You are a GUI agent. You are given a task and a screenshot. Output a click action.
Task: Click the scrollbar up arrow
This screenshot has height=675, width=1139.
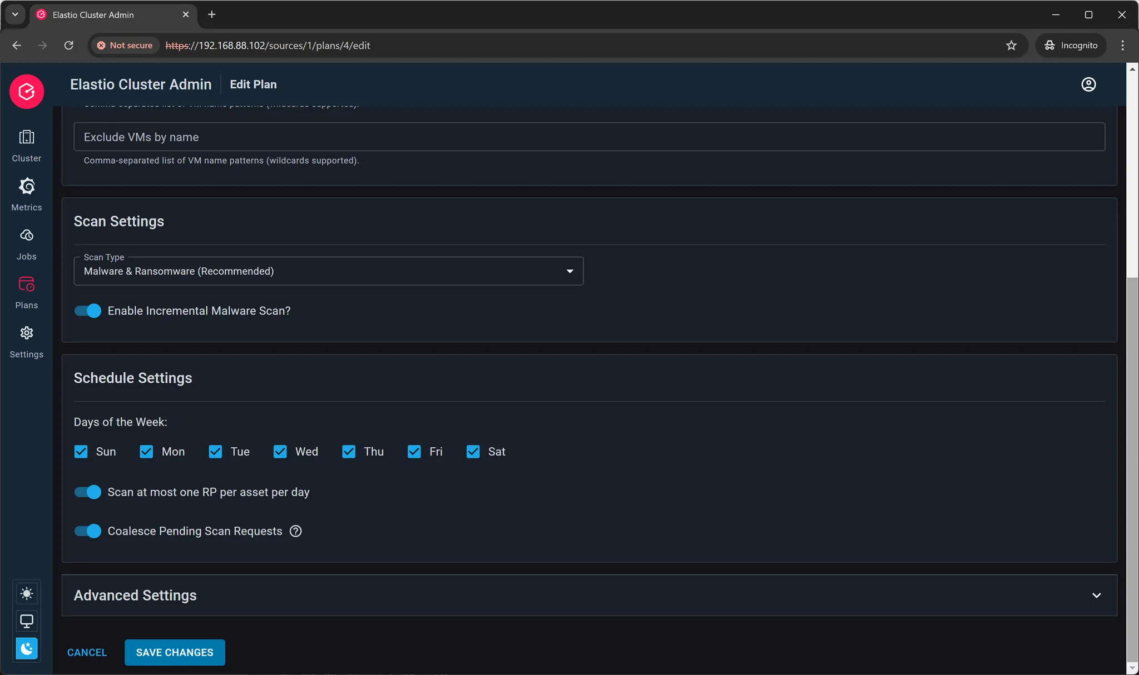click(1132, 69)
